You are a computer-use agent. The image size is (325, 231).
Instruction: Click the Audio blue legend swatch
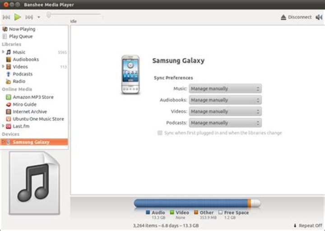[148, 213]
